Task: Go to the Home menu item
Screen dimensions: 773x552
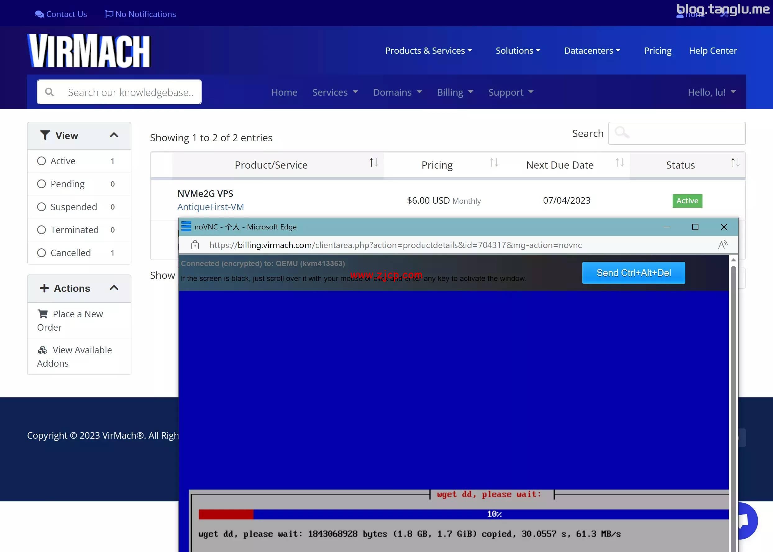Action: tap(284, 93)
